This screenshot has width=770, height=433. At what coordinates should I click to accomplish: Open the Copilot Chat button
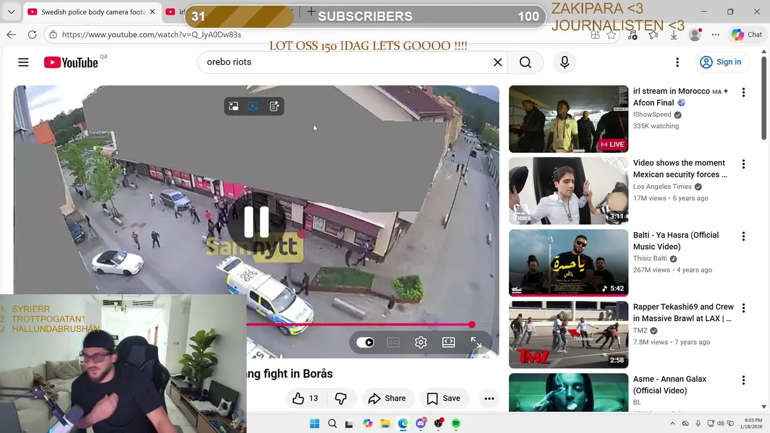pyautogui.click(x=747, y=35)
